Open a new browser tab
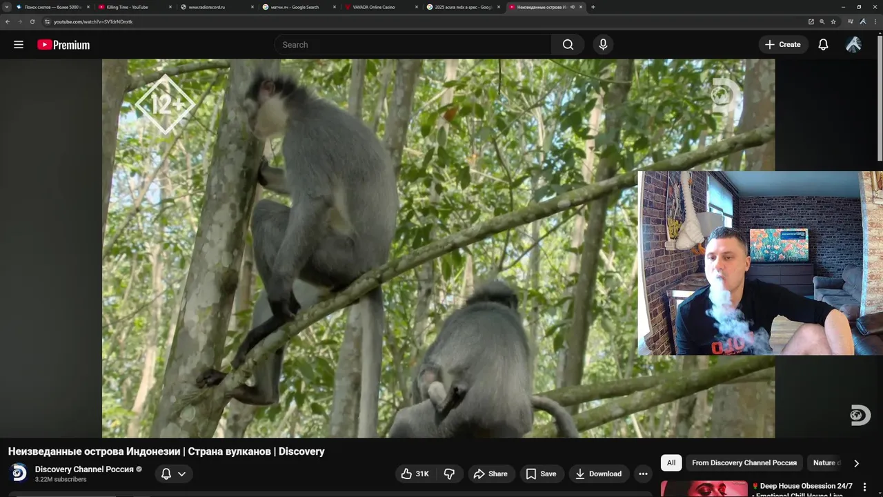Image resolution: width=883 pixels, height=497 pixels. (x=593, y=7)
